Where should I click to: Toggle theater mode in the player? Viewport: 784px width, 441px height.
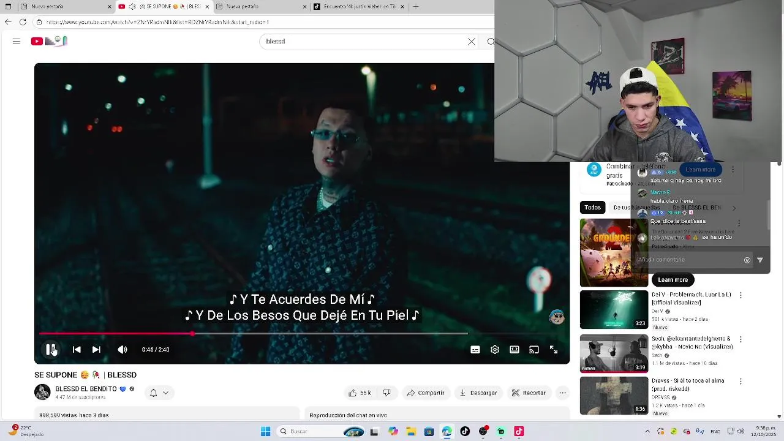tap(514, 350)
